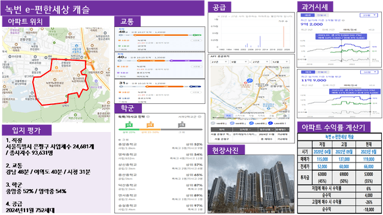Viewport: 383px width, 215px height.
Task: Click the info icon beside 서부2학교군
Action: click(x=199, y=117)
